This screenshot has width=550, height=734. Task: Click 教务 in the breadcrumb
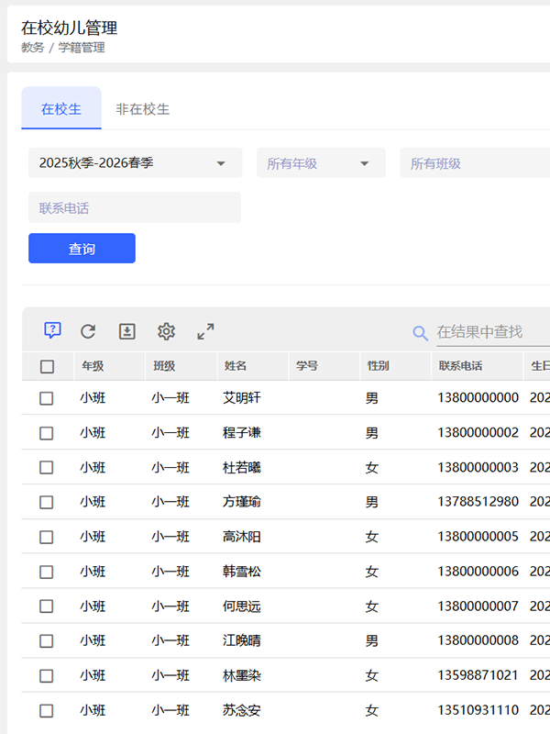coord(32,48)
